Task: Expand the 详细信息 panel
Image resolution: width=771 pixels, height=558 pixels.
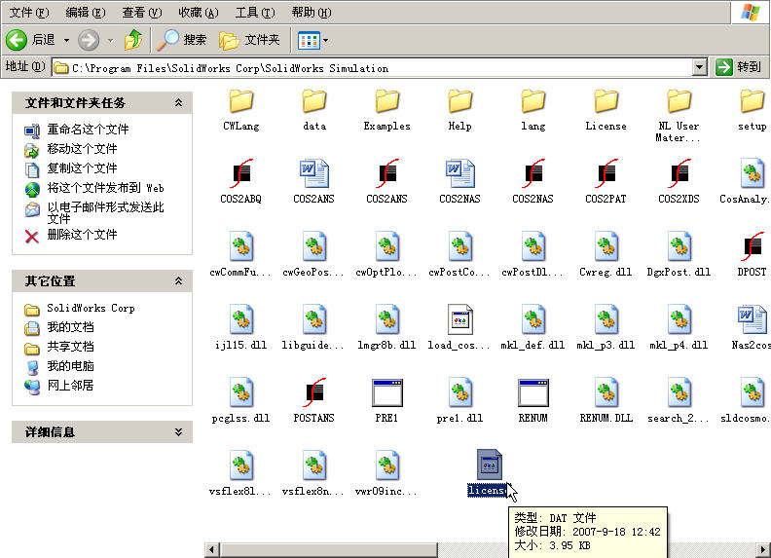Action: [x=178, y=432]
